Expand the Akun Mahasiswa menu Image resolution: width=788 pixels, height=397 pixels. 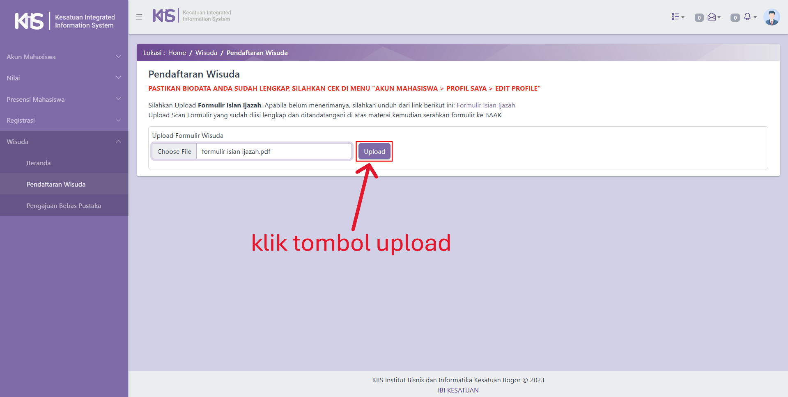(x=64, y=57)
